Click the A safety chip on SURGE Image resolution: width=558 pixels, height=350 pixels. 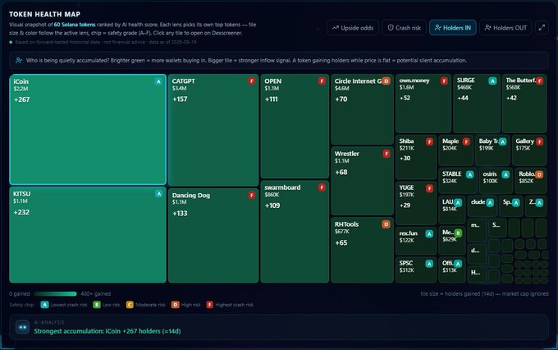pyautogui.click(x=492, y=81)
